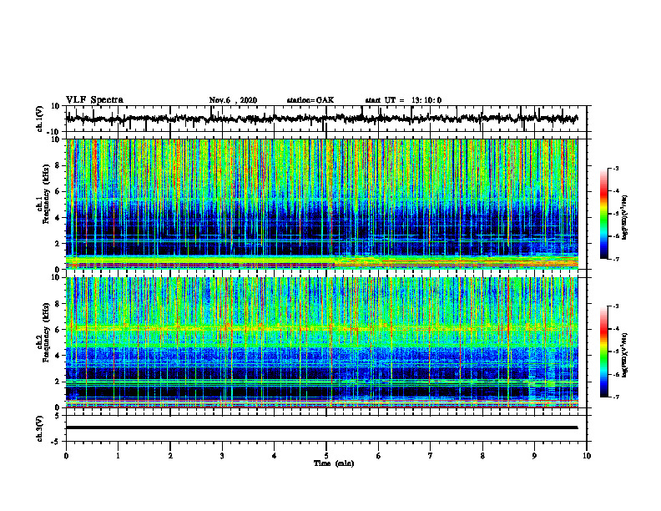Click the log(PSD) label beside lower color scale
The width and height of the screenshot is (661, 511).
click(x=625, y=355)
